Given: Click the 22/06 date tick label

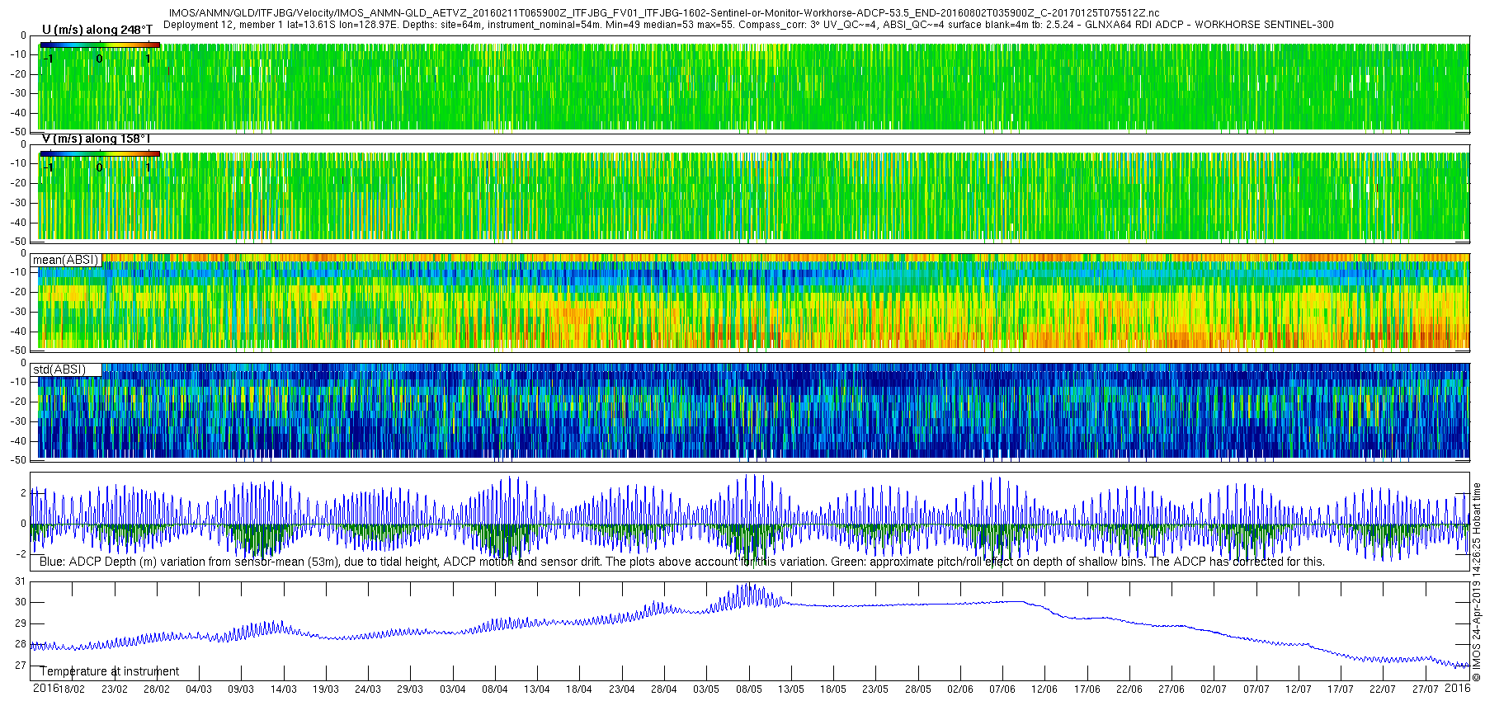Looking at the screenshot, I should coord(1129,689).
